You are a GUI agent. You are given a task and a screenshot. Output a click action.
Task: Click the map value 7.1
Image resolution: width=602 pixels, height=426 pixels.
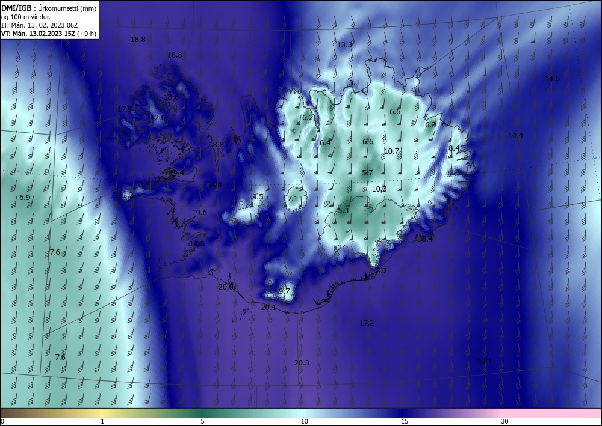[293, 198]
